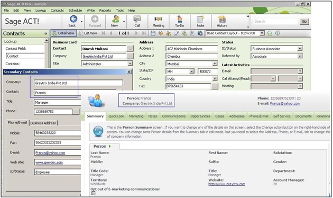Click green arrow next to Person heading
This screenshot has height=198, width=333.
click(x=110, y=146)
